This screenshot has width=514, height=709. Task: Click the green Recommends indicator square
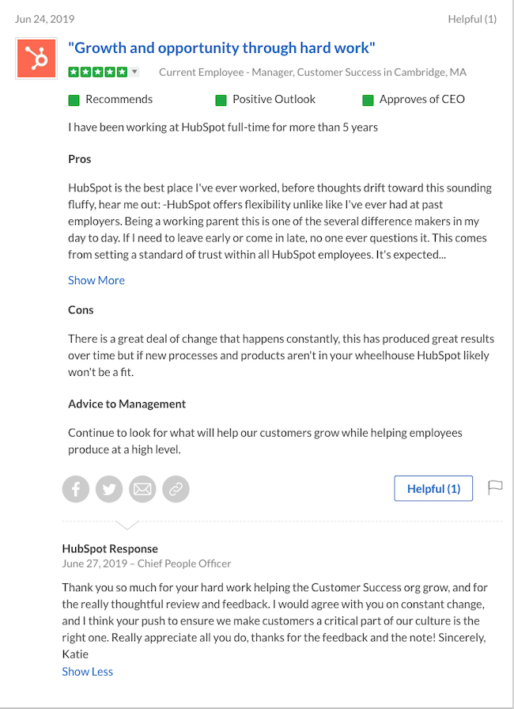point(74,100)
